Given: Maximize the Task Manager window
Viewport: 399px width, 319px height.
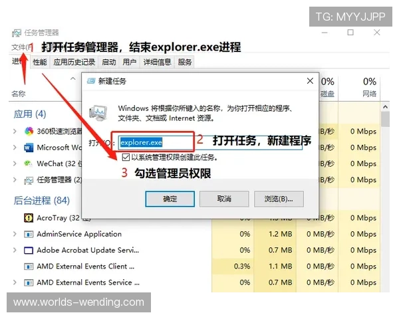Looking at the screenshot, I should coord(350,33).
